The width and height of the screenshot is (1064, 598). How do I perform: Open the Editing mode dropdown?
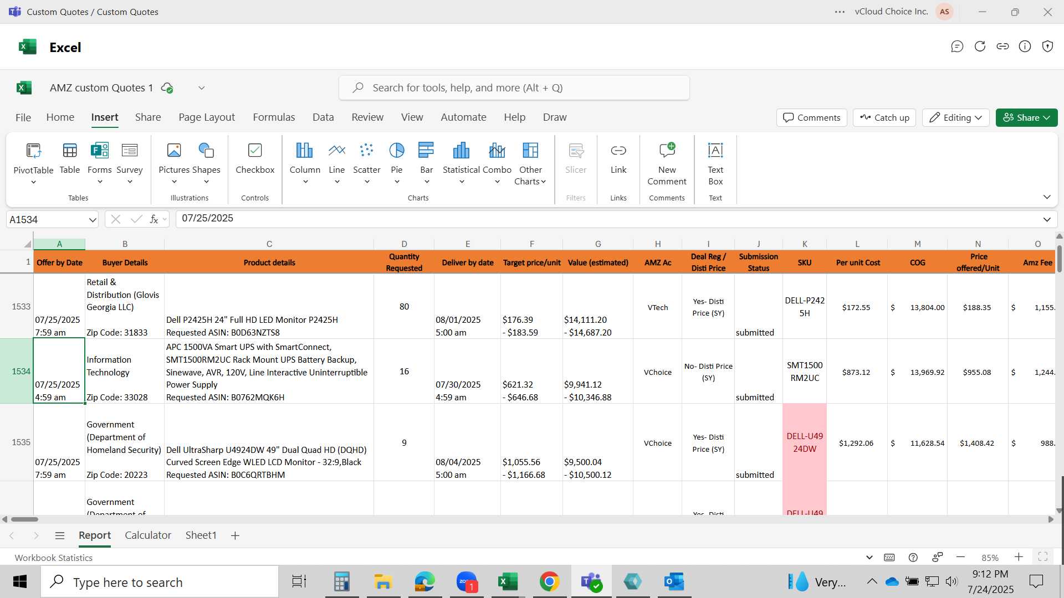tap(955, 117)
